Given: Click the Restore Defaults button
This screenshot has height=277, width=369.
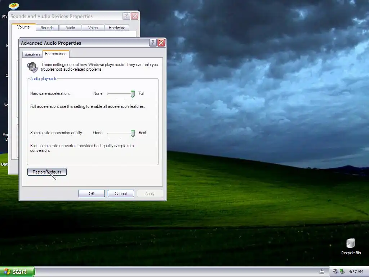Looking at the screenshot, I should 47,172.
